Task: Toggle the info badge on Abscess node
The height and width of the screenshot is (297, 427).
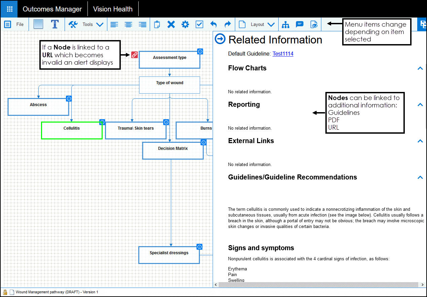Action: click(69, 99)
